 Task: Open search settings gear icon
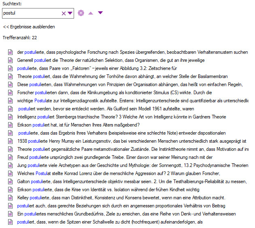click(81, 13)
